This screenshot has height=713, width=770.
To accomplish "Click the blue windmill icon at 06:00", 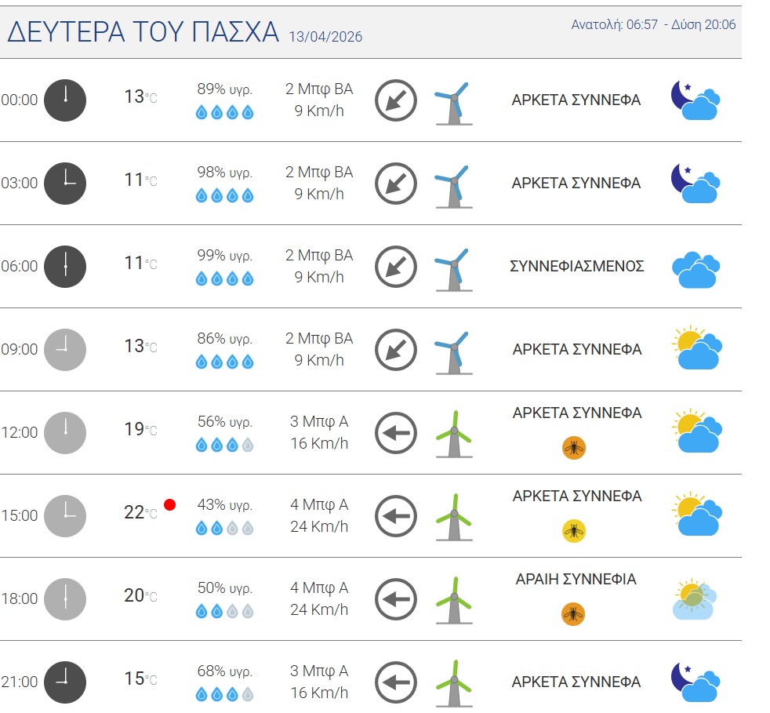I will point(453,269).
